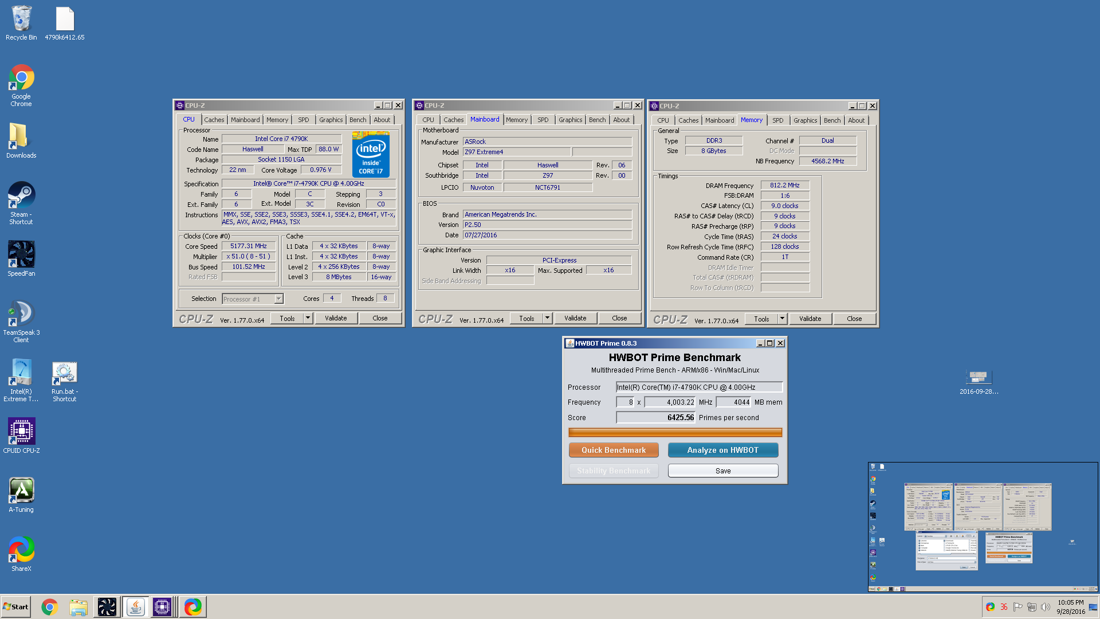Open Tools dropdown arrow in Memory window
Viewport: 1100px width, 619px height.
tap(782, 319)
